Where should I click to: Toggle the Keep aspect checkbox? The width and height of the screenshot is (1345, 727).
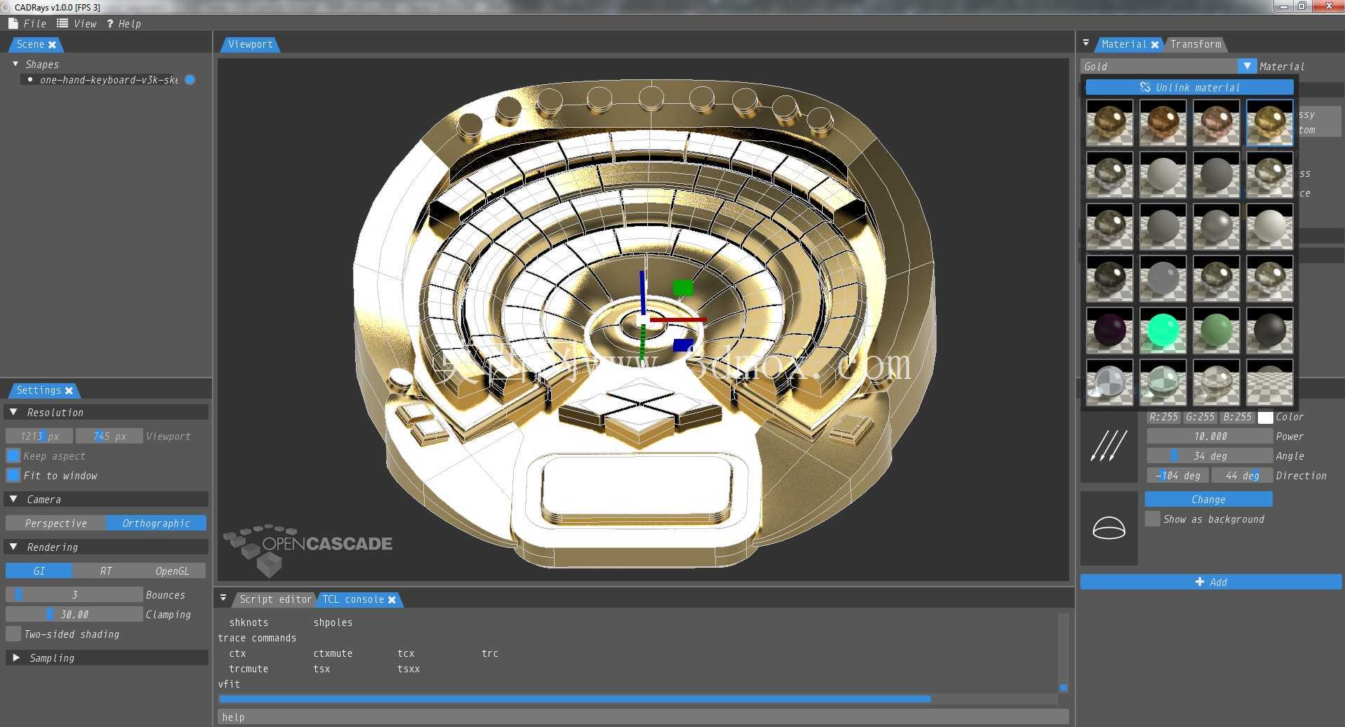click(x=13, y=455)
